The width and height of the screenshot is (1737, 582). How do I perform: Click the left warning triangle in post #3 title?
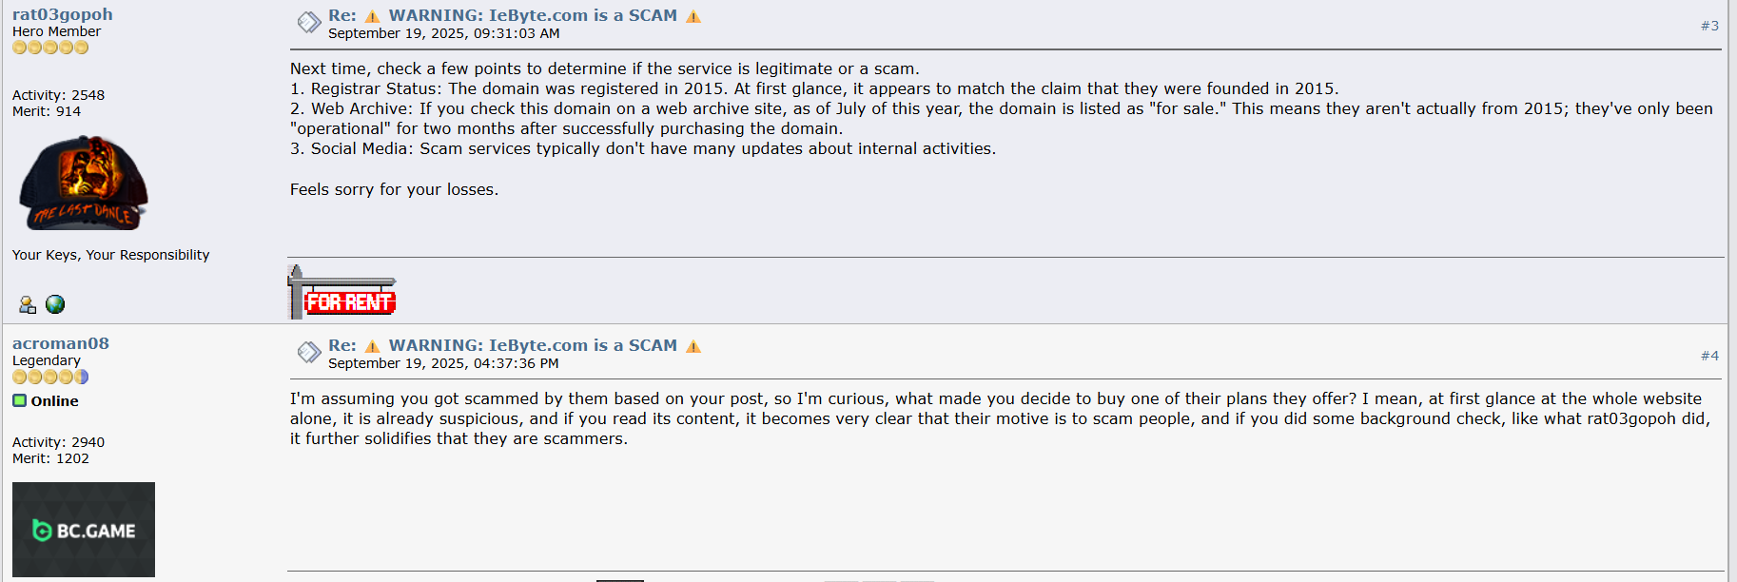click(x=373, y=16)
